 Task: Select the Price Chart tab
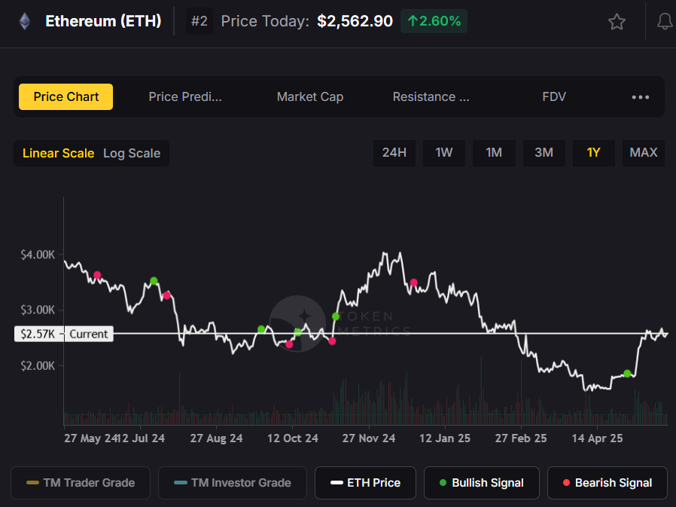(66, 96)
